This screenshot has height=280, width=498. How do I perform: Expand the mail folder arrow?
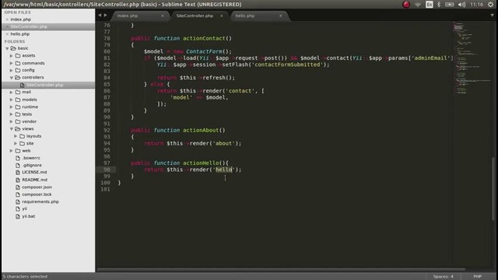click(12, 92)
